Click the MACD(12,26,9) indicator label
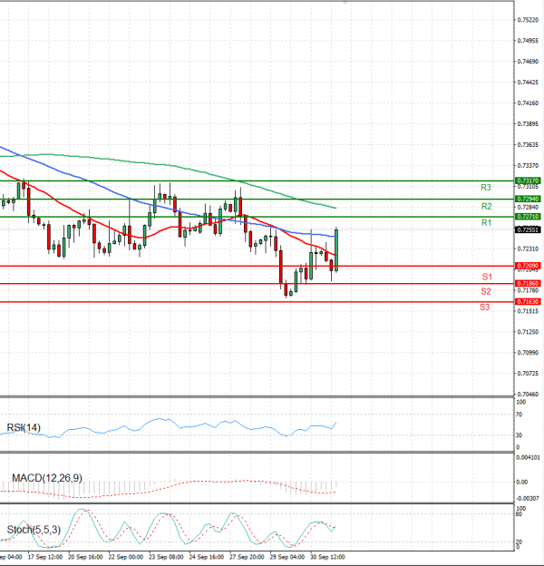 click(x=47, y=478)
